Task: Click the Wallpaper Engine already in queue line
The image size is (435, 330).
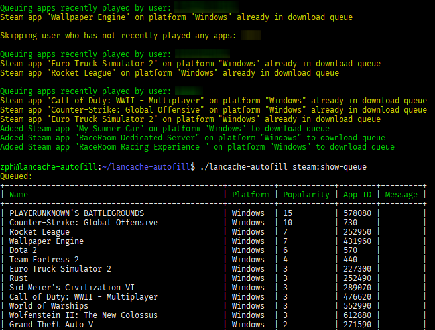Action: pos(176,17)
